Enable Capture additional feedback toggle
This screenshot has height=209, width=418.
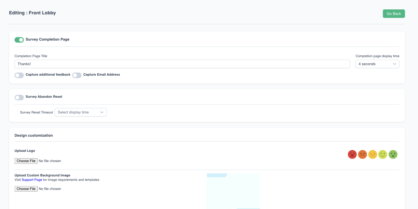pyautogui.click(x=19, y=75)
